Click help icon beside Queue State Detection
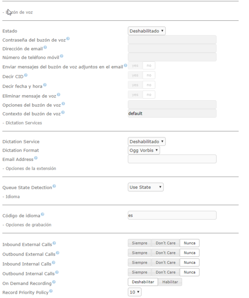This screenshot has width=249, height=298. point(54,187)
